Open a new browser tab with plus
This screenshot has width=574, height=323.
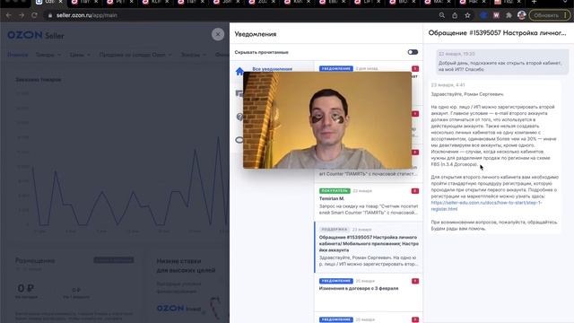(x=534, y=2)
